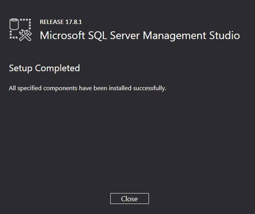Click the database cylinder in the logo
Viewport: 255px width, 214px height.
tap(14, 24)
